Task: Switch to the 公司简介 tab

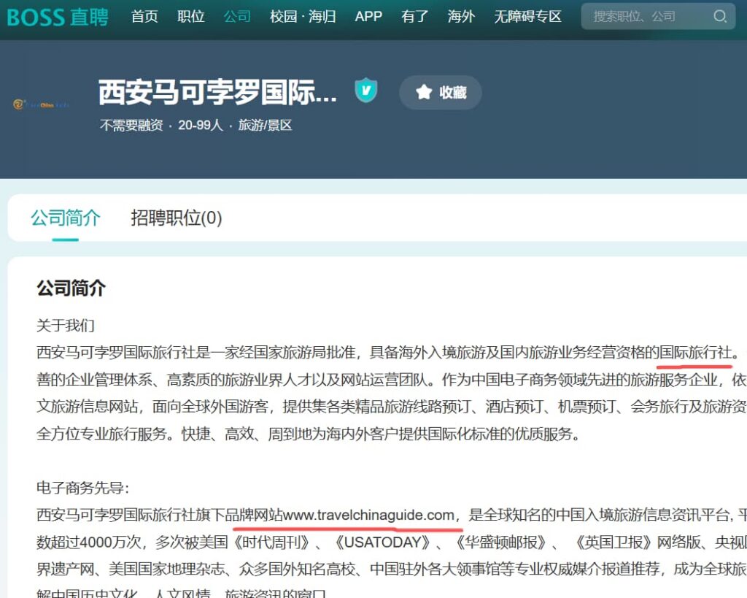Action: (x=65, y=218)
